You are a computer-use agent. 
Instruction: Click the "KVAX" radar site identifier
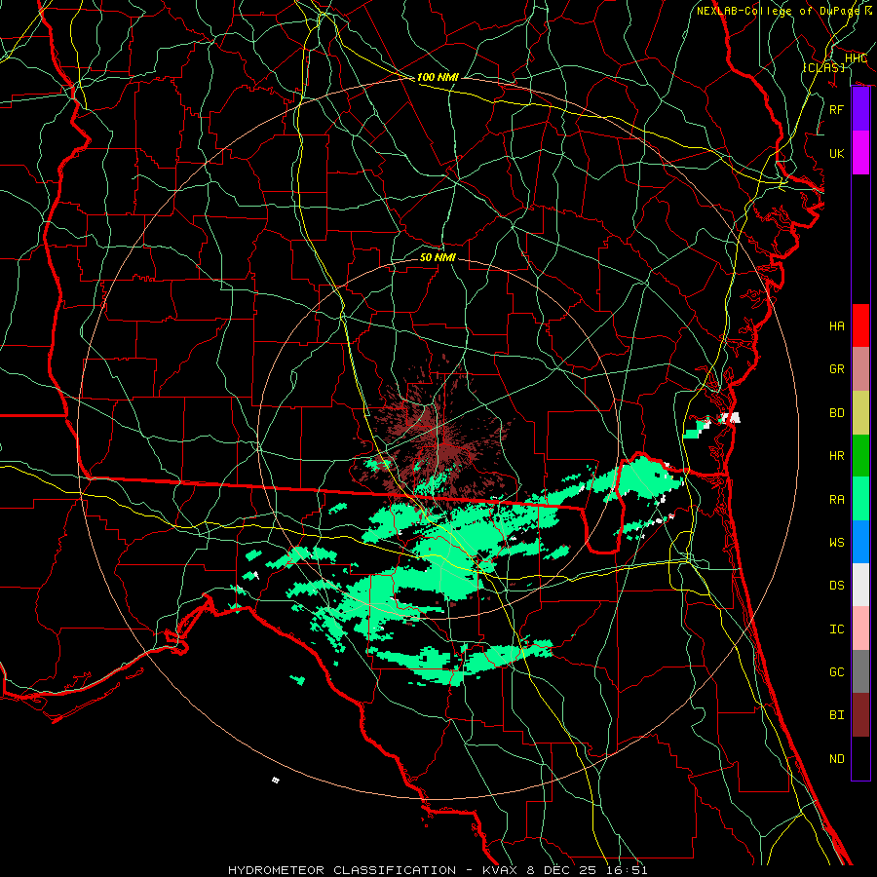pos(501,870)
